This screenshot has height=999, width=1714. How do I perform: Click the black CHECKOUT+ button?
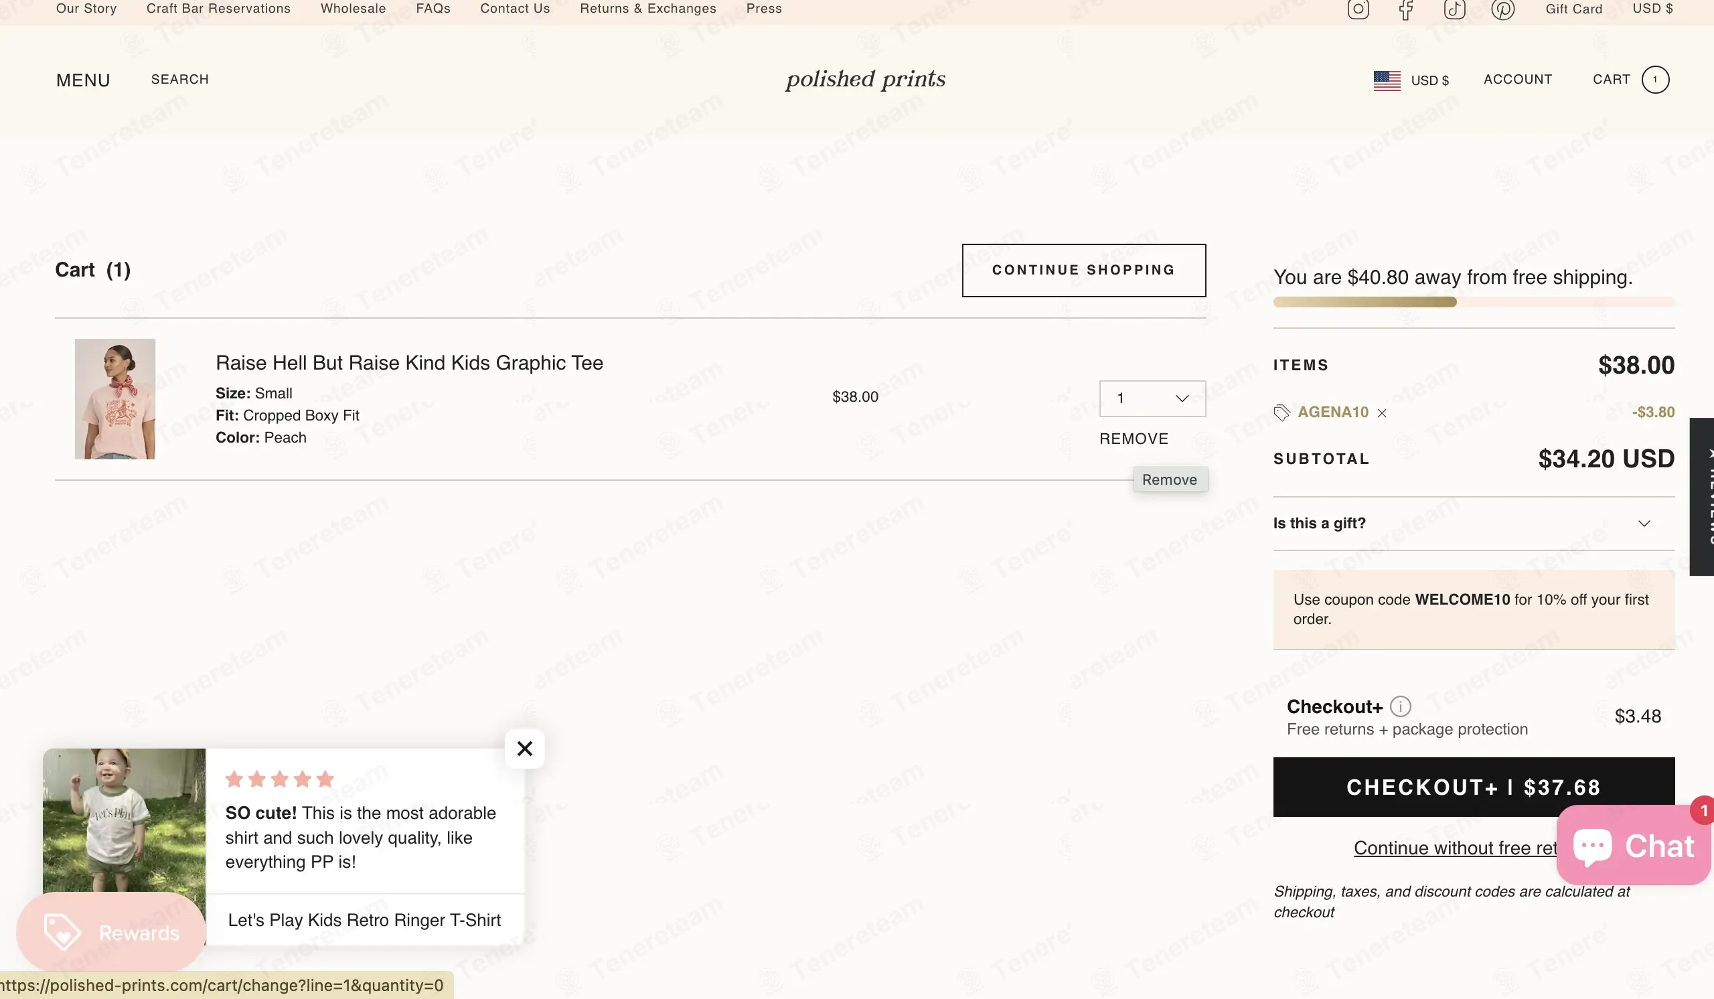point(1473,787)
